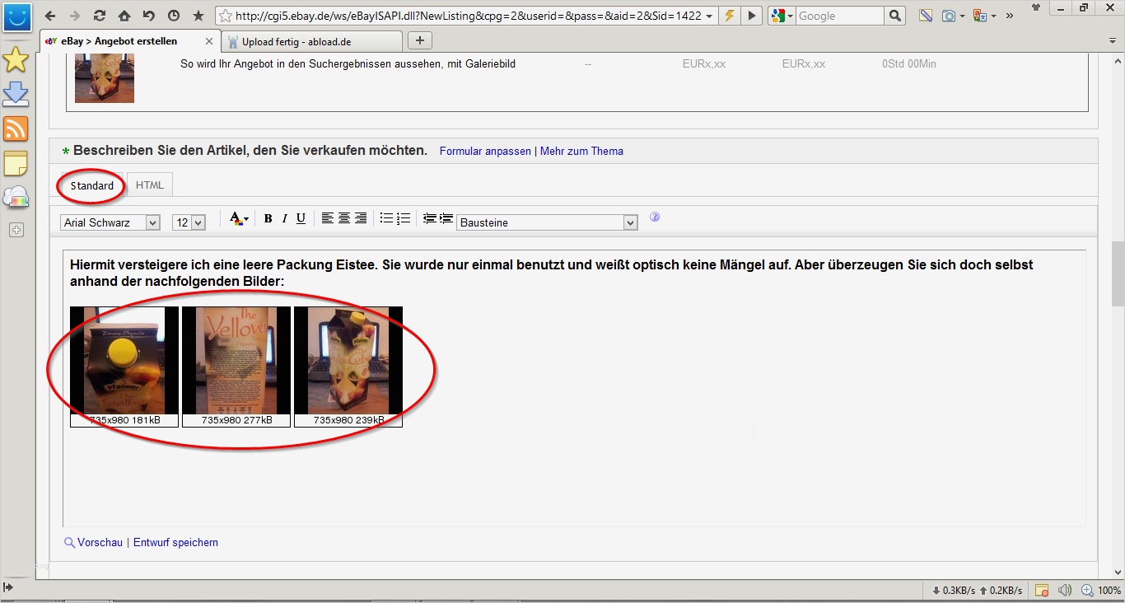
Task: Align description text to the left
Action: point(327,218)
